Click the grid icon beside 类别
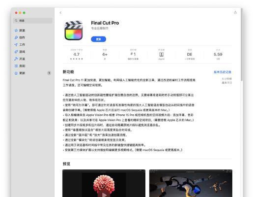The width and height of the screenshot is (254, 197). [x=16, y=66]
